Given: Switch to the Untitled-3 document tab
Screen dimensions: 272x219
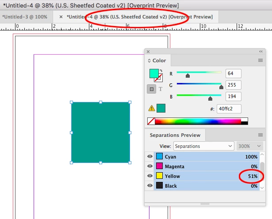Looking at the screenshot, I should point(25,17).
